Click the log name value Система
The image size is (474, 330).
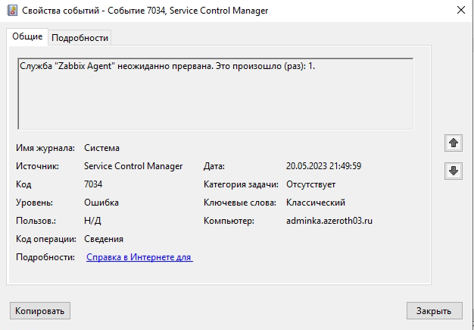point(102,148)
